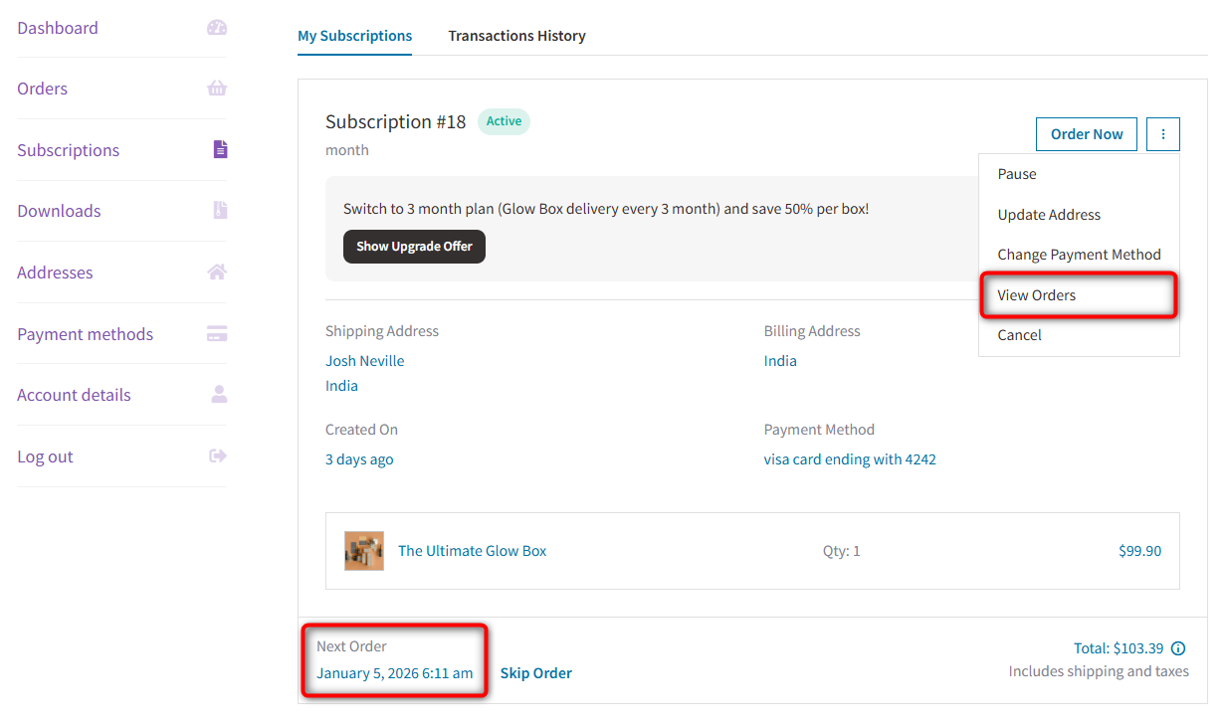This screenshot has height=723, width=1224.
Task: Click the Downloads file icon
Action: click(217, 211)
